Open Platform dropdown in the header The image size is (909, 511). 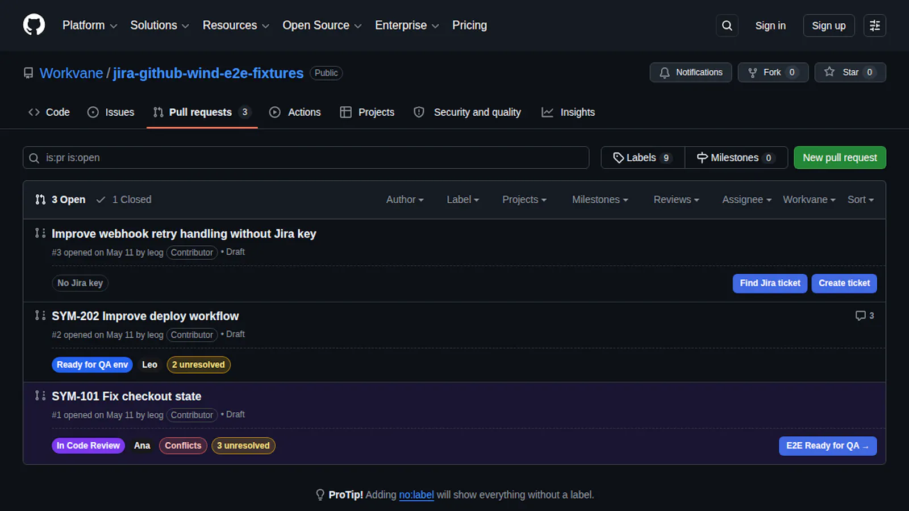90,26
